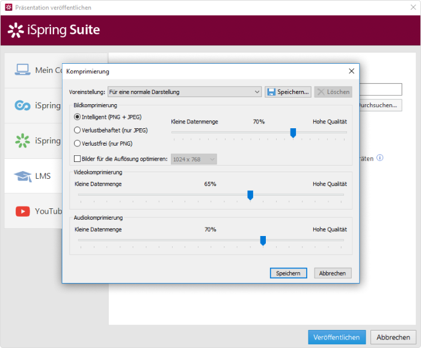Viewport: 421px width, 348px height.
Task: Click the Videokomprimierung slider handle
Action: coord(250,195)
